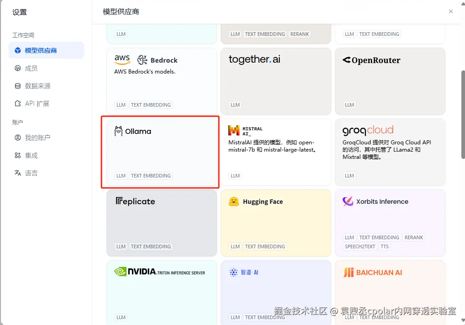Click the Ollama llama logo
This screenshot has height=325, width=465.
coord(118,131)
